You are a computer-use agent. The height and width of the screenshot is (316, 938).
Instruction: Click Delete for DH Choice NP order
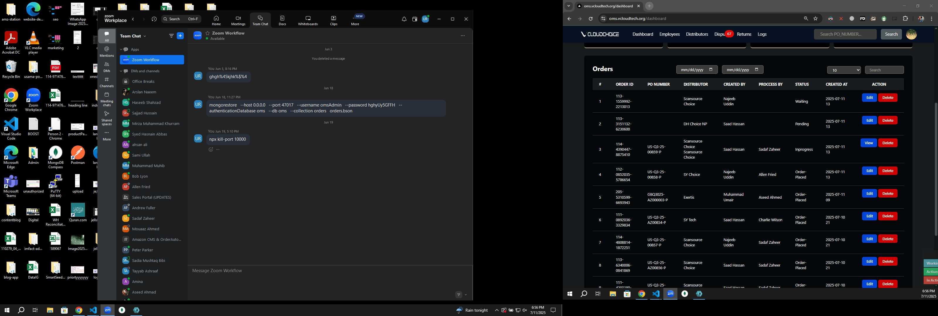coord(887,120)
